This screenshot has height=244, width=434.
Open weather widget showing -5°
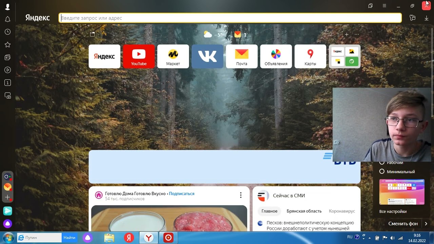[x=213, y=35]
